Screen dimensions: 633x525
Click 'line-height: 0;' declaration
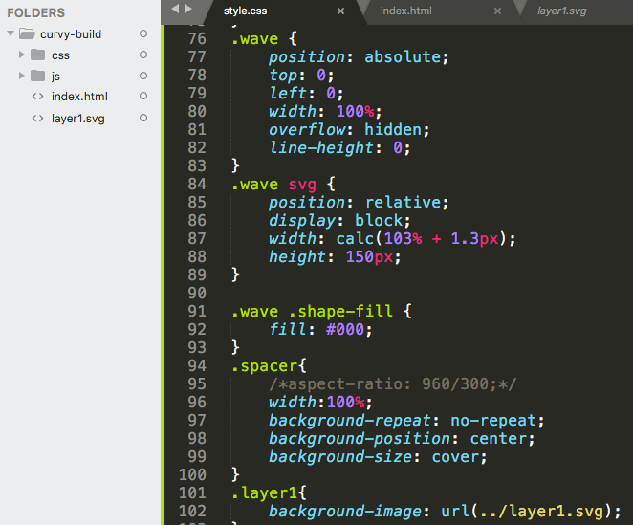(x=339, y=148)
